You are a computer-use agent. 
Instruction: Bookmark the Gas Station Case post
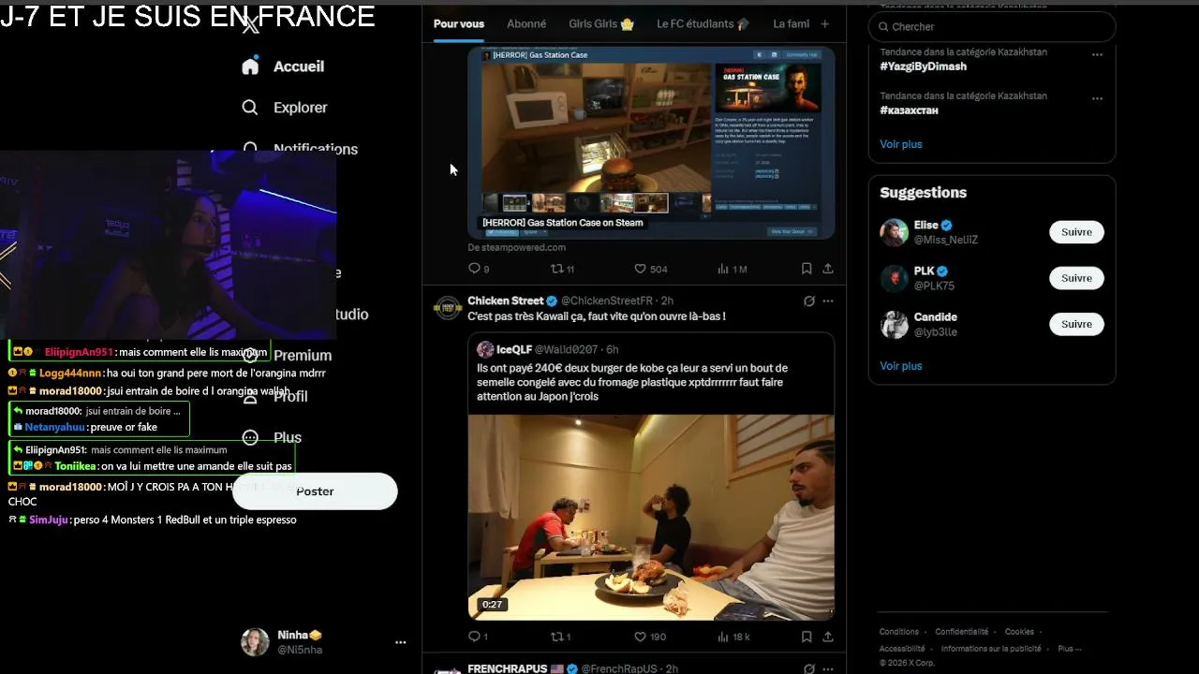(x=807, y=269)
